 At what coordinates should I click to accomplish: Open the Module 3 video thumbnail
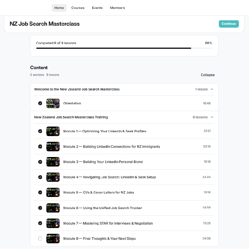click(x=53, y=162)
